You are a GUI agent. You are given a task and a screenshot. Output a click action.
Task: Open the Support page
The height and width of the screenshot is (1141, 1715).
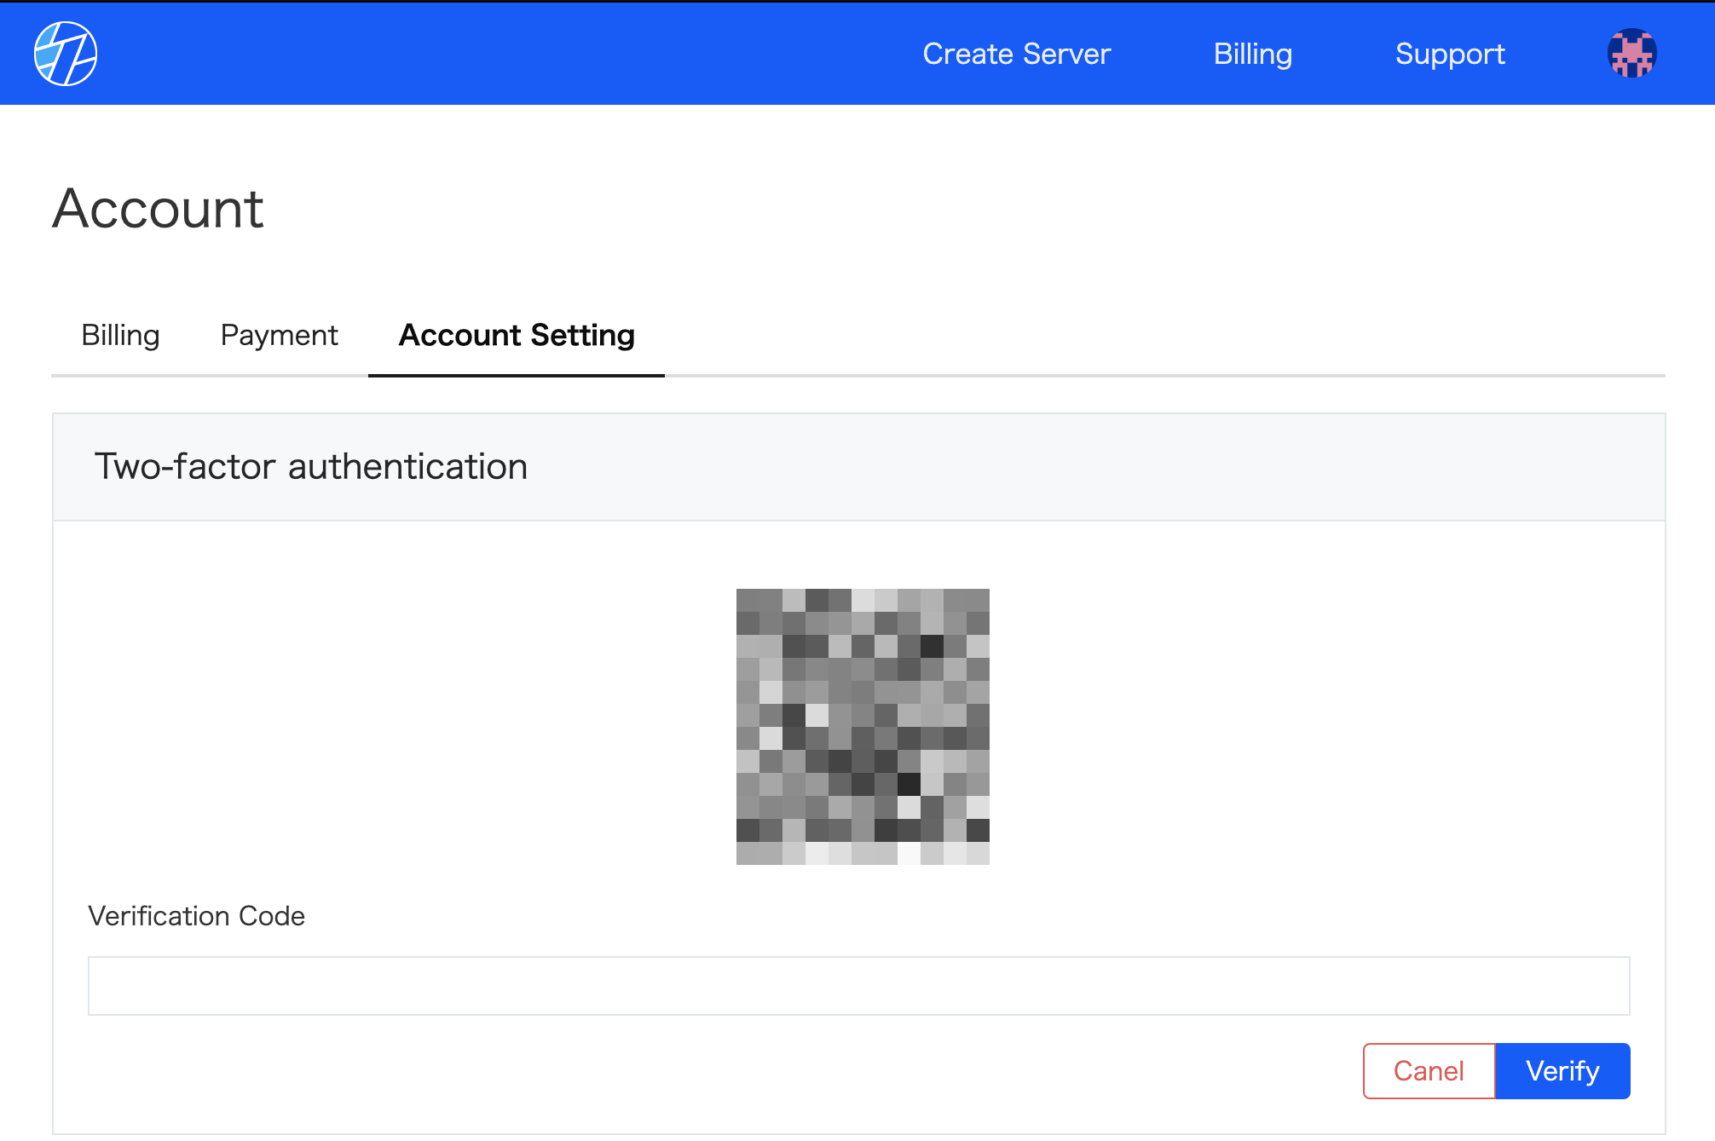(x=1450, y=54)
